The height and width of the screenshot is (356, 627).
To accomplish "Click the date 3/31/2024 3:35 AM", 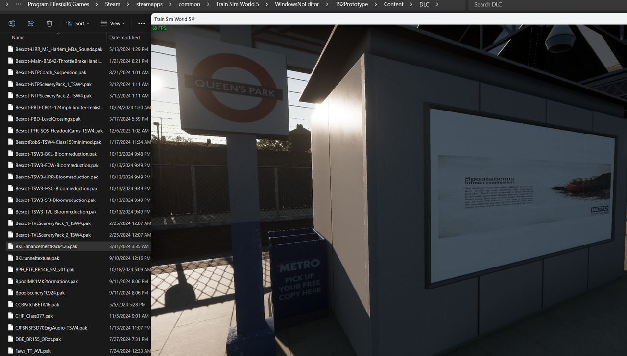I will pyautogui.click(x=129, y=246).
